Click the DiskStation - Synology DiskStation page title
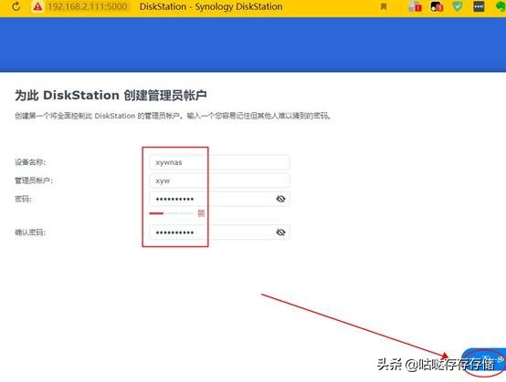The height and width of the screenshot is (382, 506). coord(211,6)
